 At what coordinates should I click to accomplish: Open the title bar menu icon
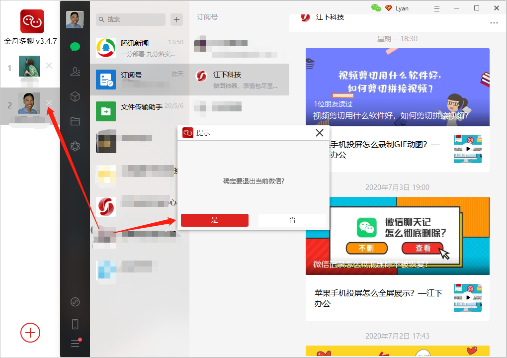coord(437,8)
